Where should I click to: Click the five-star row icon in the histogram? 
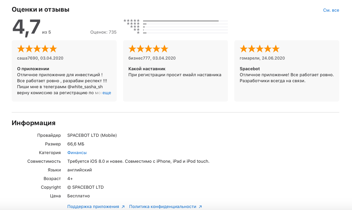pyautogui.click(x=132, y=21)
